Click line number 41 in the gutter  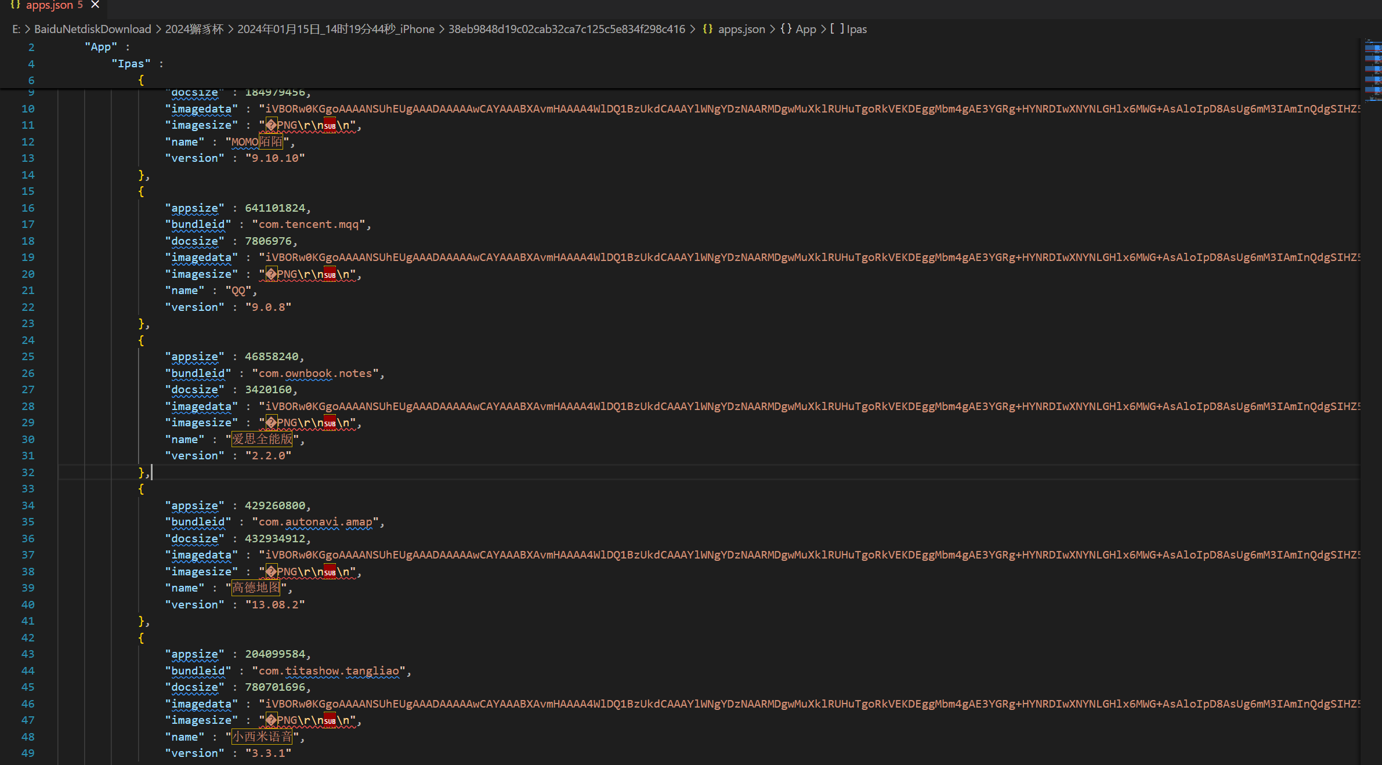pos(28,621)
